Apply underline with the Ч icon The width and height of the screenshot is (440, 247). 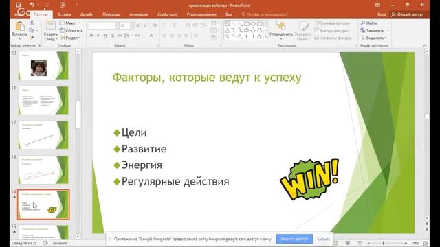(x=105, y=36)
